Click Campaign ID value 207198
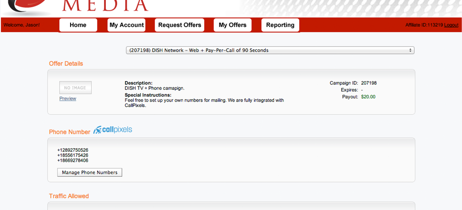The width and height of the screenshot is (462, 210). coord(369,83)
